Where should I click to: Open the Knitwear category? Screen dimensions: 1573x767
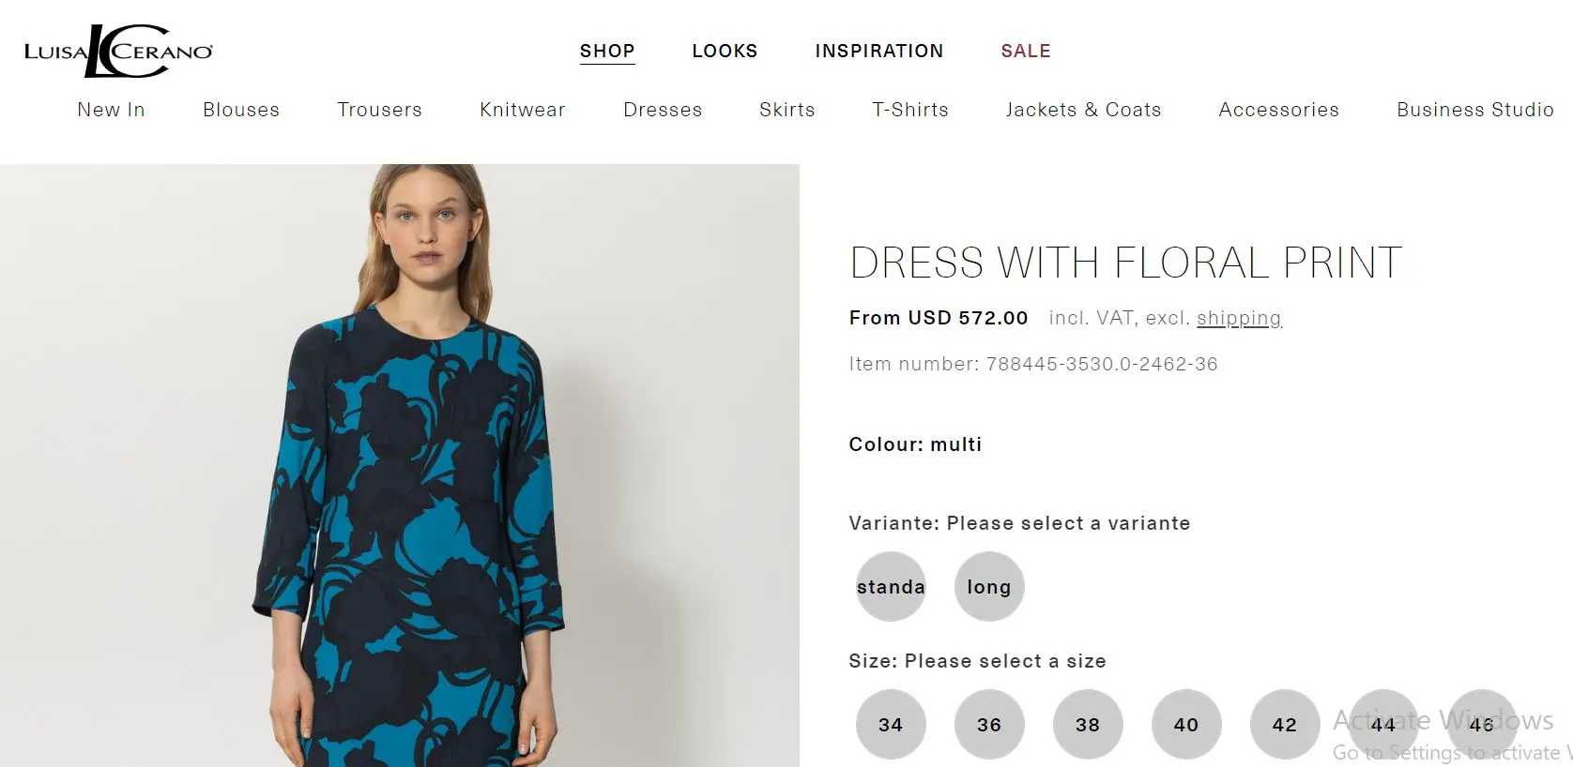point(522,110)
